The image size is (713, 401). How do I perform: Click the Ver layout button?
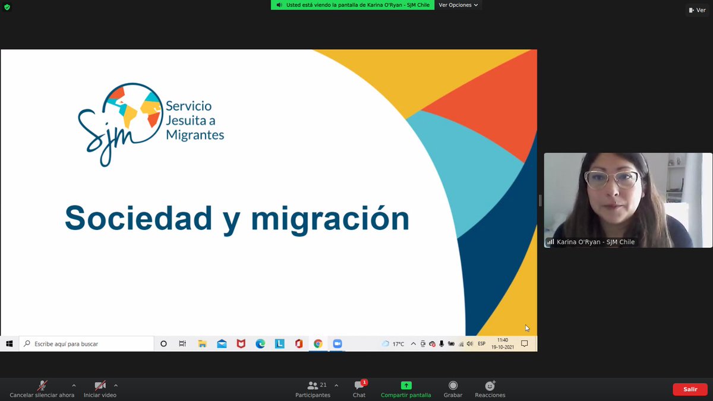pyautogui.click(x=698, y=10)
